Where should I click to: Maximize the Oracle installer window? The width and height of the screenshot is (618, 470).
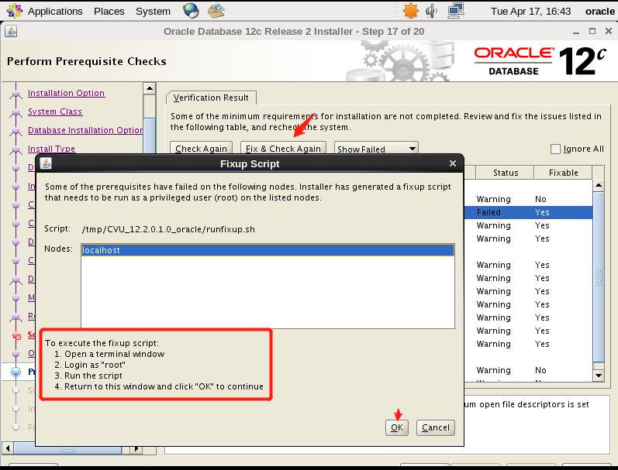click(592, 31)
